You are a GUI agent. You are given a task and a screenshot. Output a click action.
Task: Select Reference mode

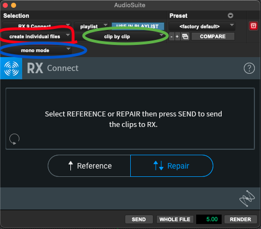89,166
